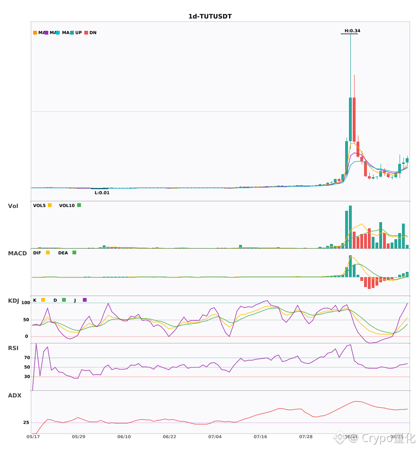Click the MACD panel label
Screen dimensions: 419x450
(x=17, y=253)
